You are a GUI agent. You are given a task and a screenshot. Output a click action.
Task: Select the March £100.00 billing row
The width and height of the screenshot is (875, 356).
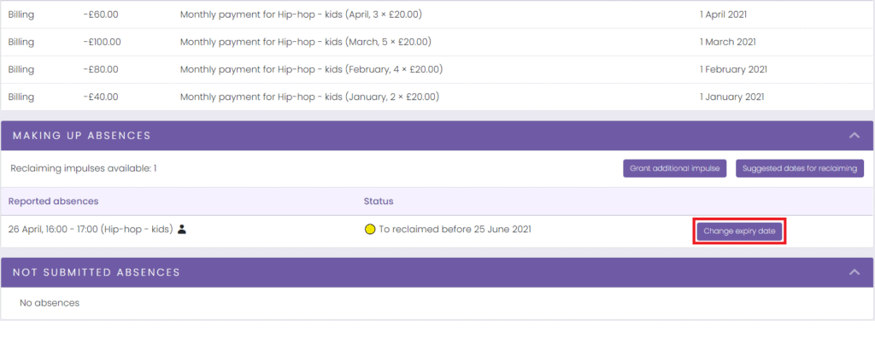pyautogui.click(x=437, y=42)
